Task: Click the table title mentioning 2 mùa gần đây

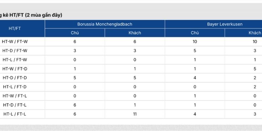Action: coord(31,15)
